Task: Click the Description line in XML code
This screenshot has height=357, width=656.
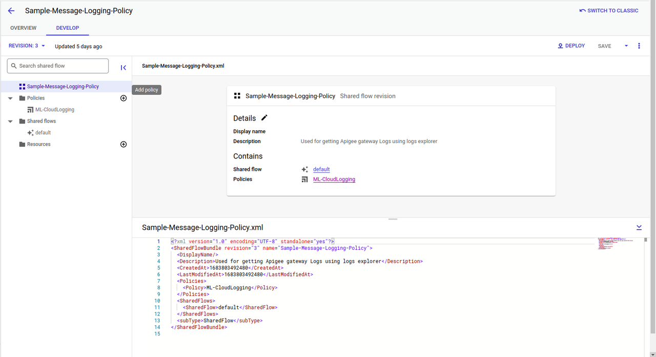Action: 300,262
